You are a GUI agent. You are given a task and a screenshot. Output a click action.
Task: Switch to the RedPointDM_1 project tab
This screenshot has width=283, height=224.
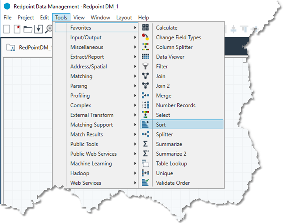click(x=31, y=47)
